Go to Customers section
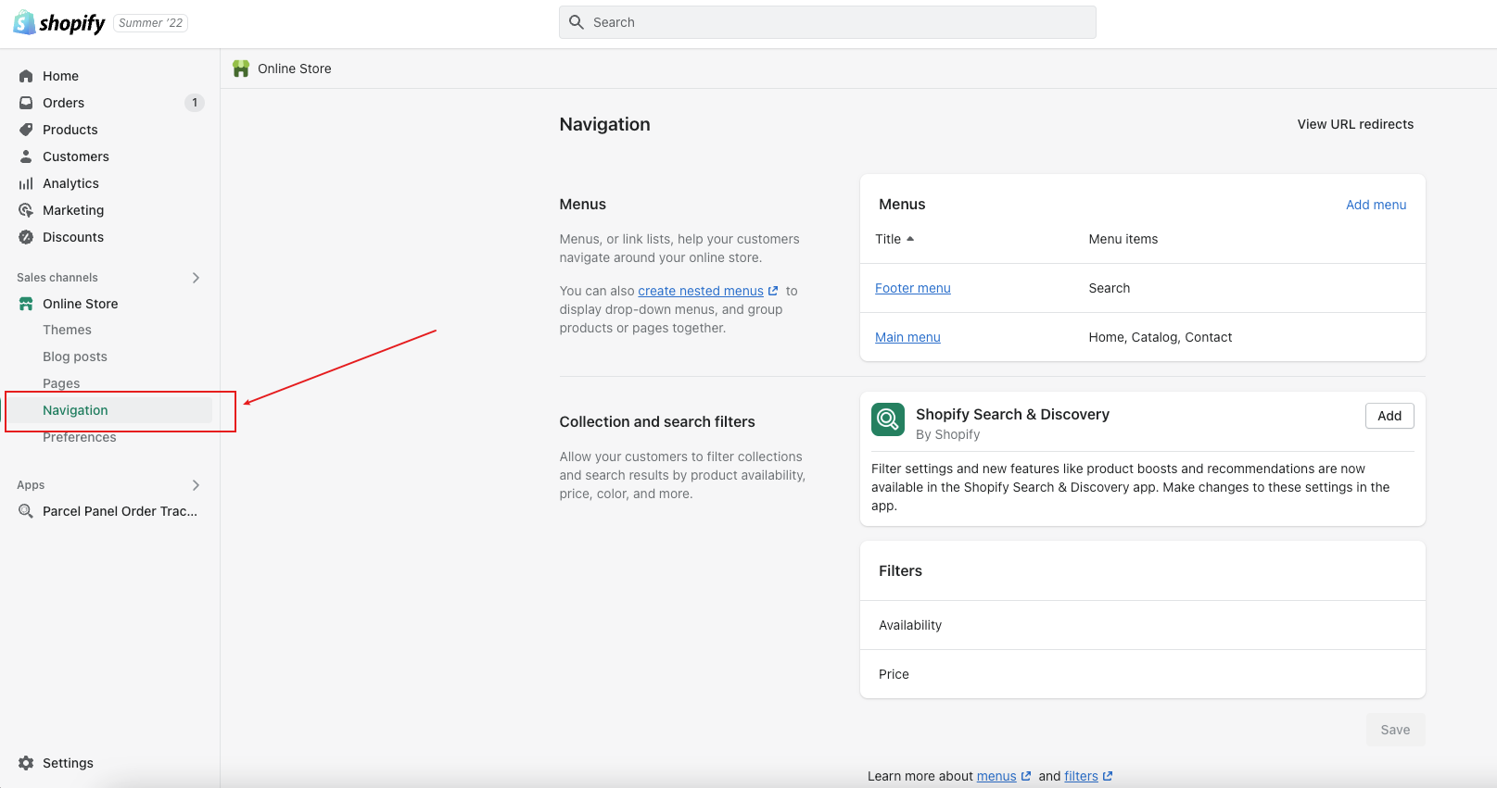The image size is (1497, 788). click(76, 156)
